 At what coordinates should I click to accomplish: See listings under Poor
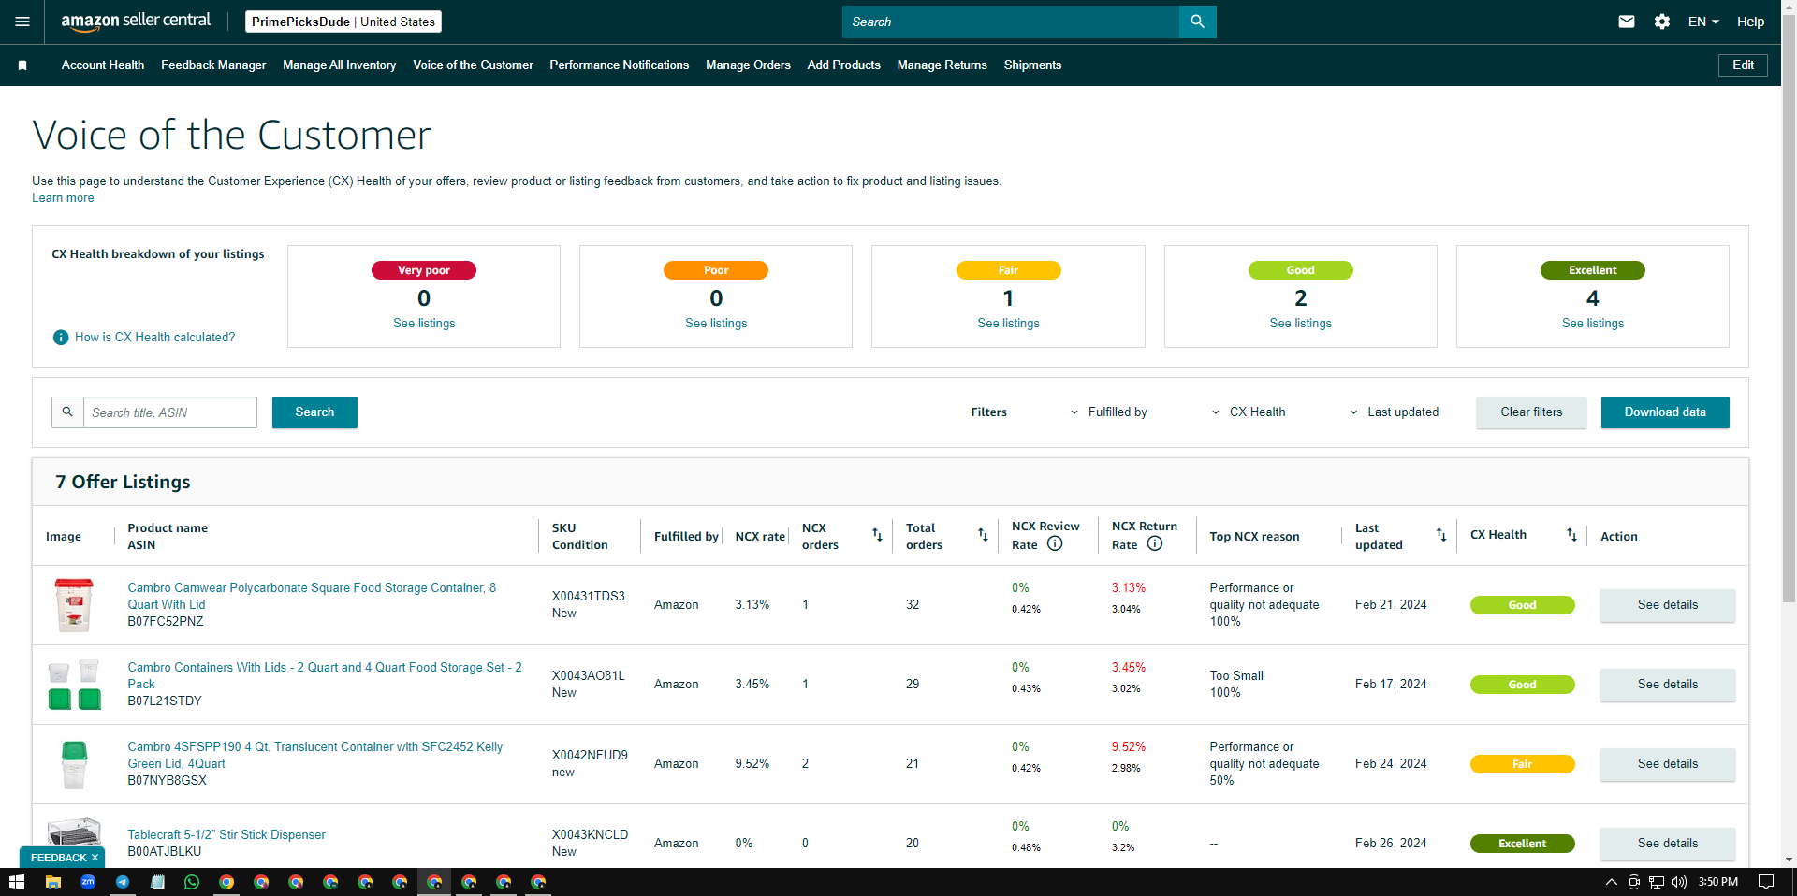coord(716,324)
